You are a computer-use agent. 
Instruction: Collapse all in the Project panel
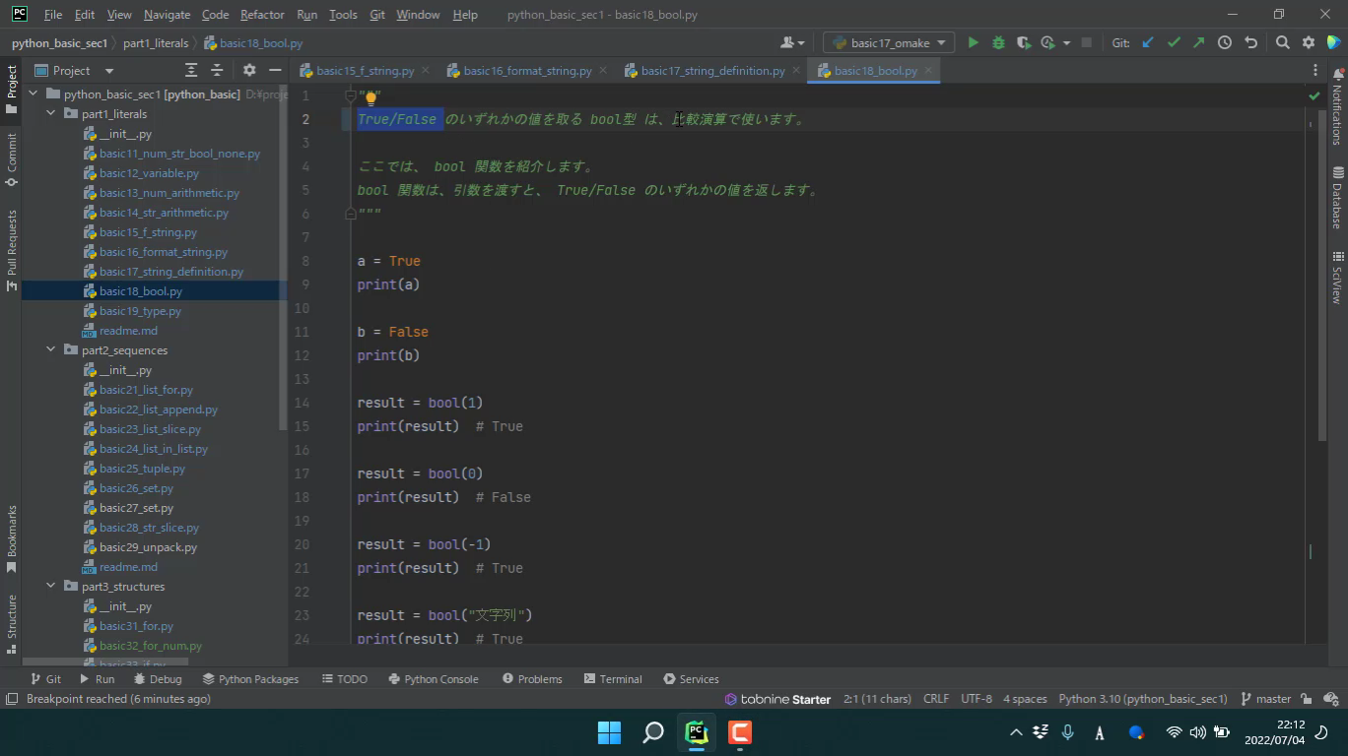(218, 71)
